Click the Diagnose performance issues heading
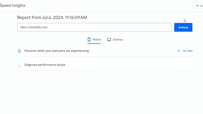Image resolution: width=203 pixels, height=114 pixels. click(x=45, y=65)
